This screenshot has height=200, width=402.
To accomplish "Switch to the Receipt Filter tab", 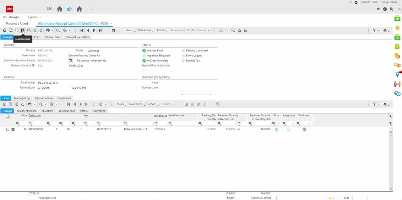I will (53, 37).
